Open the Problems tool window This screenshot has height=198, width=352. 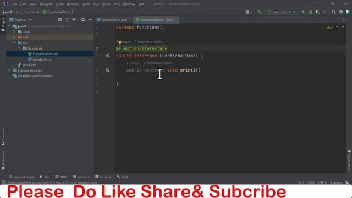click(81, 177)
